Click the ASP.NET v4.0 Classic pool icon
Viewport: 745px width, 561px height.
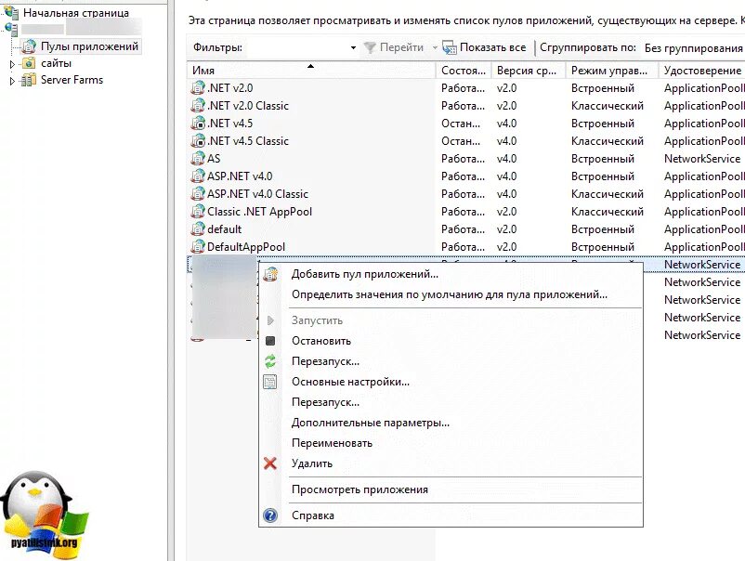pos(198,193)
